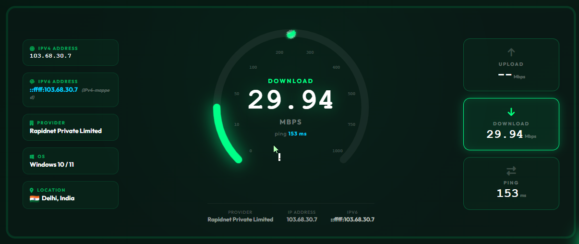Click the bottom IP ADDRESS value 103.68.30.7
Screen dimensions: 579x244
tap(302, 220)
